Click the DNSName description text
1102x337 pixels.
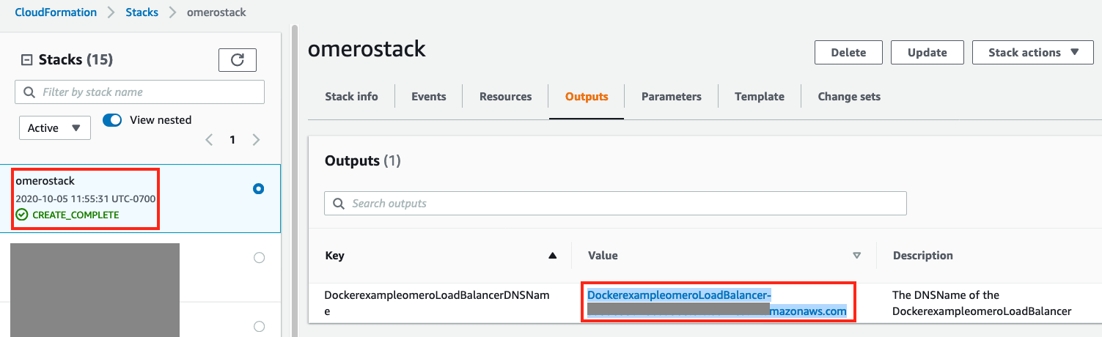[x=982, y=303]
